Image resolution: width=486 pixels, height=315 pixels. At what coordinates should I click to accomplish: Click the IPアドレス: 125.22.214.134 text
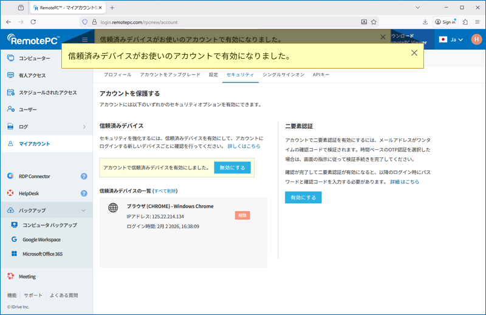[155, 217]
